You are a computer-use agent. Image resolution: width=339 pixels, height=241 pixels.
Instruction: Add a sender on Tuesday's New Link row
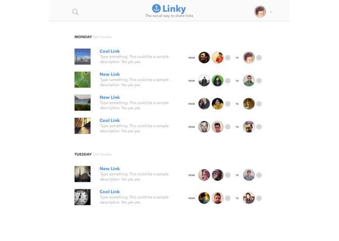(x=228, y=175)
